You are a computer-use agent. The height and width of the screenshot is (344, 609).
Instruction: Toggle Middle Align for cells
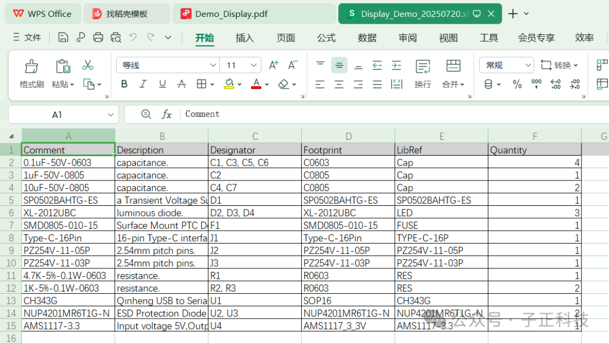pos(339,65)
